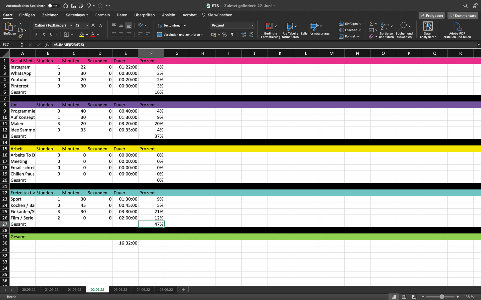The width and height of the screenshot is (481, 300).
Task: Click the Undo arrow
Action: (89, 5)
